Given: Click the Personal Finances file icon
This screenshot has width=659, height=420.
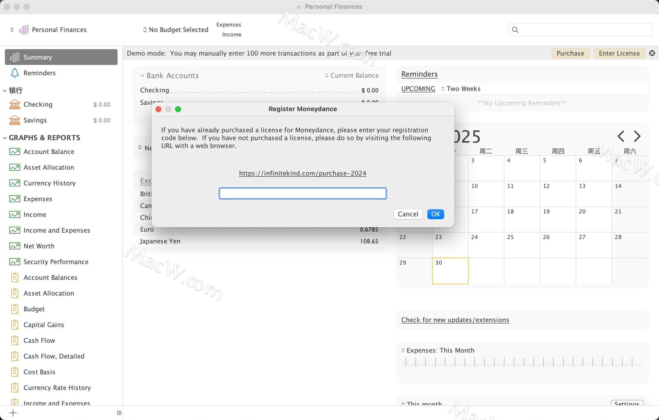Looking at the screenshot, I should (x=24, y=30).
